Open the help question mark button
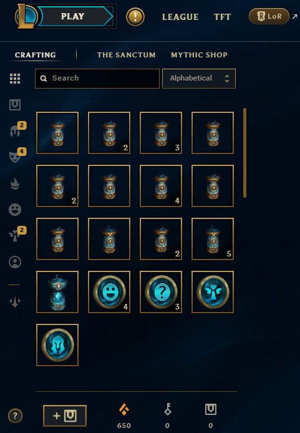Screen dimensions: 300x433 [x=15, y=416]
